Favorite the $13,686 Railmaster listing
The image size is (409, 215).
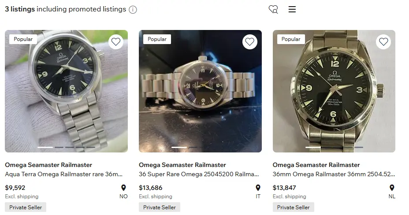249,42
